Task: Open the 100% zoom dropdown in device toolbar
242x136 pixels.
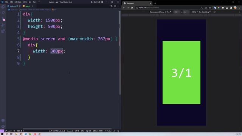Action: 195,12
